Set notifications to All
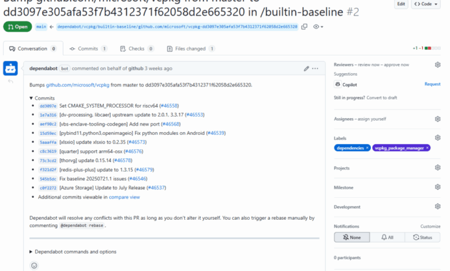 [x=387, y=238]
